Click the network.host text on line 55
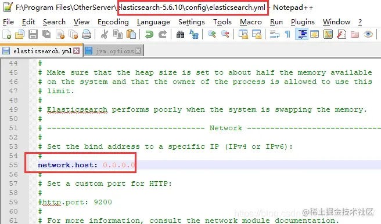The width and height of the screenshot is (381, 224). click(66, 165)
